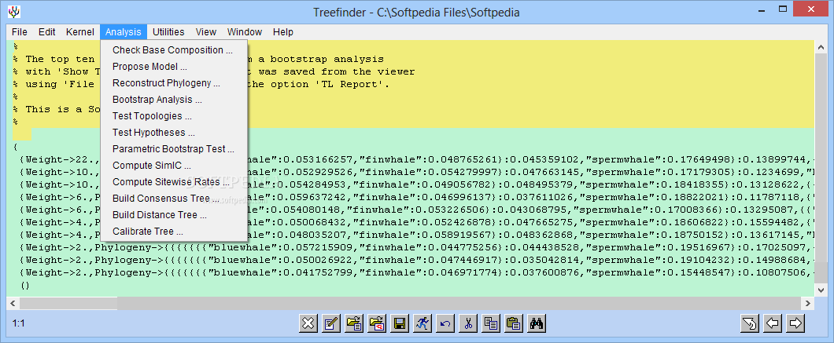Click the line with bluewhale 0.041752799
This screenshot has width=834, height=343.
pyautogui.click(x=415, y=272)
